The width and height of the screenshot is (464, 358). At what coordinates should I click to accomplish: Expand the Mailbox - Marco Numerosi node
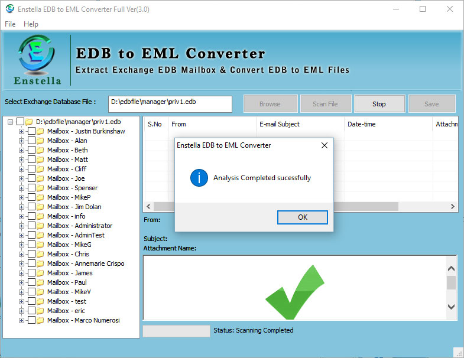(x=22, y=320)
